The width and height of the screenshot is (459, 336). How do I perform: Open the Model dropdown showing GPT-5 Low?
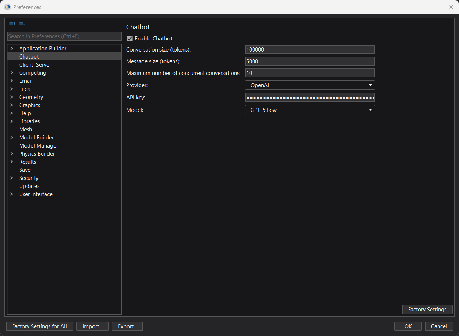pos(310,110)
